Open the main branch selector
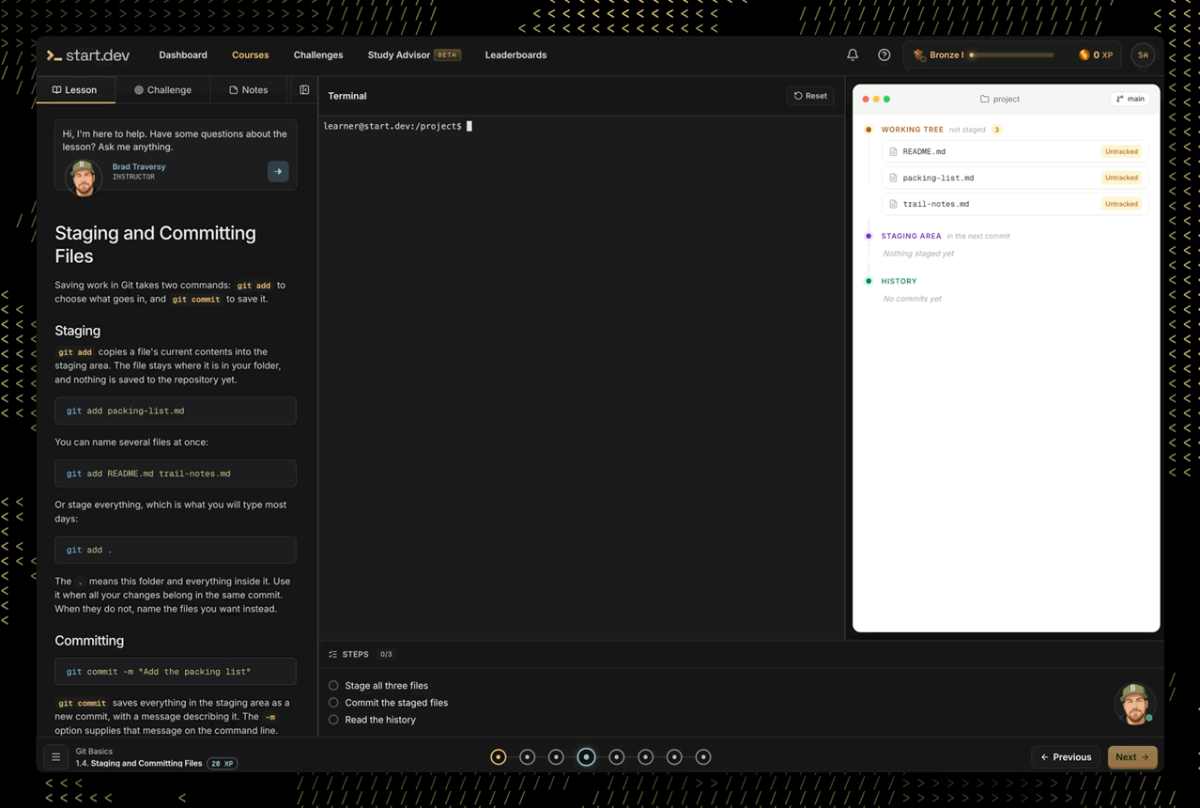Screen dimensions: 1200x808 1131,99
